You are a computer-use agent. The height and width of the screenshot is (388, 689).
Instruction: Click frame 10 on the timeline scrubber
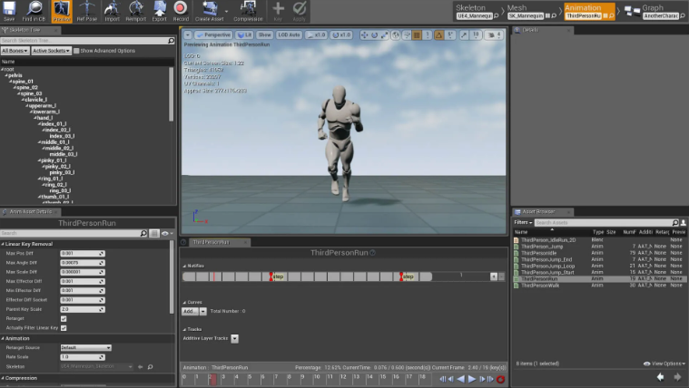(317, 377)
